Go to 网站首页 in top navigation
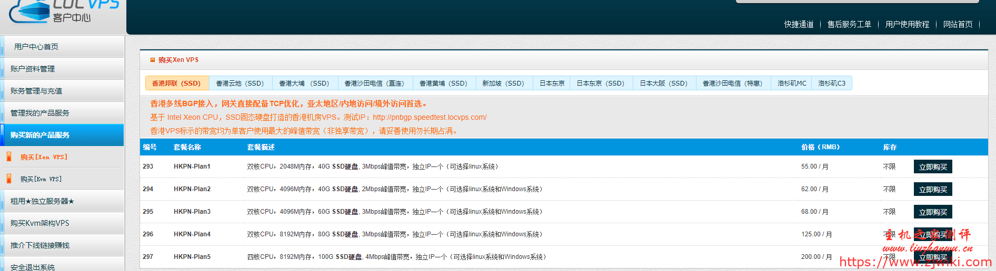 [958, 24]
